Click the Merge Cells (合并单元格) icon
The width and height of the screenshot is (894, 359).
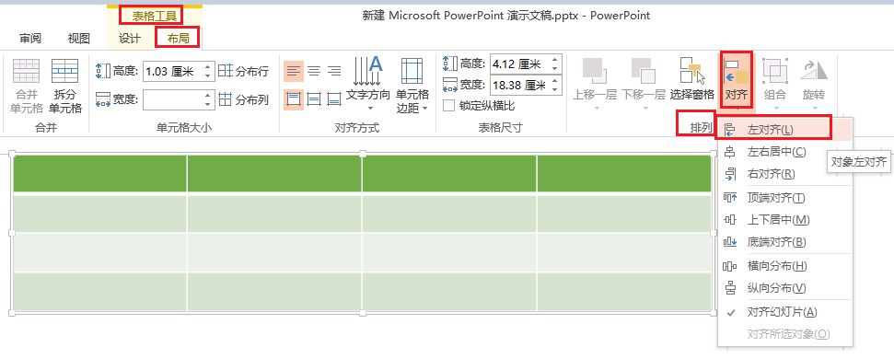(26, 71)
